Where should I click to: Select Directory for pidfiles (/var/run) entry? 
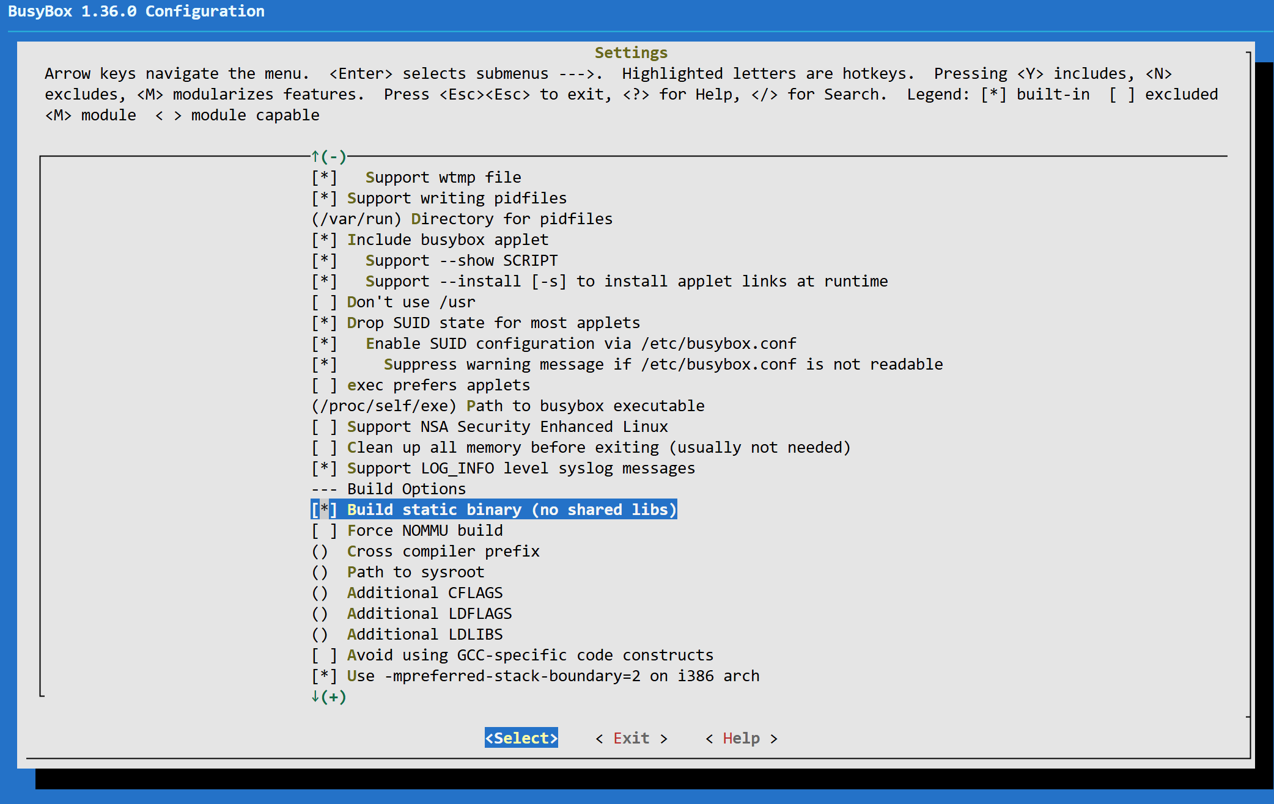tap(462, 219)
